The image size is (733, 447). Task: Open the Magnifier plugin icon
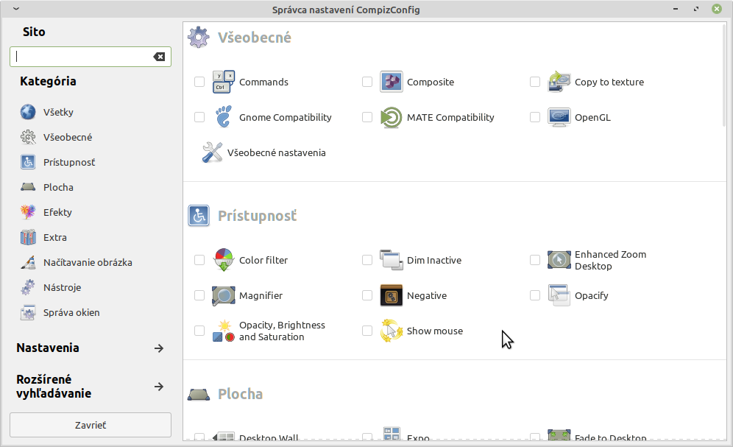[x=224, y=295]
